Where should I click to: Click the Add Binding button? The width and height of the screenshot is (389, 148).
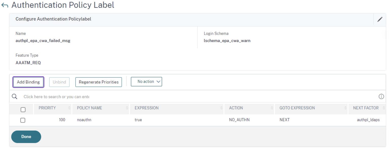tap(28, 82)
